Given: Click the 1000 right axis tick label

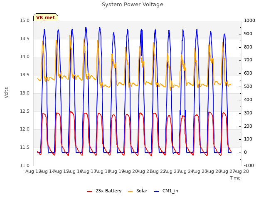Looking at the screenshot, I should (x=249, y=20).
